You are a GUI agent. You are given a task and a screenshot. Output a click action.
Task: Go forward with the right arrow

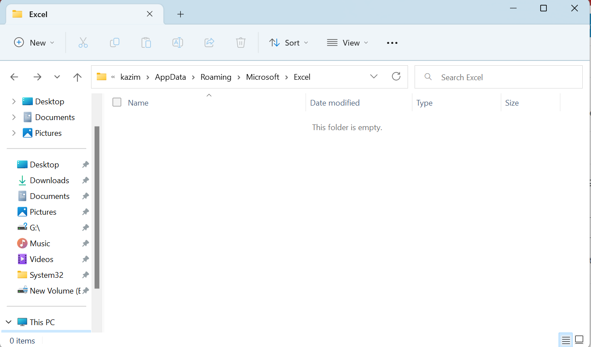coord(37,77)
